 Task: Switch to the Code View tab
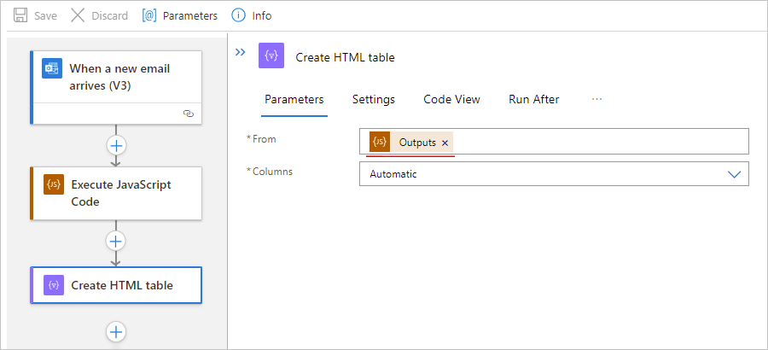click(x=451, y=99)
